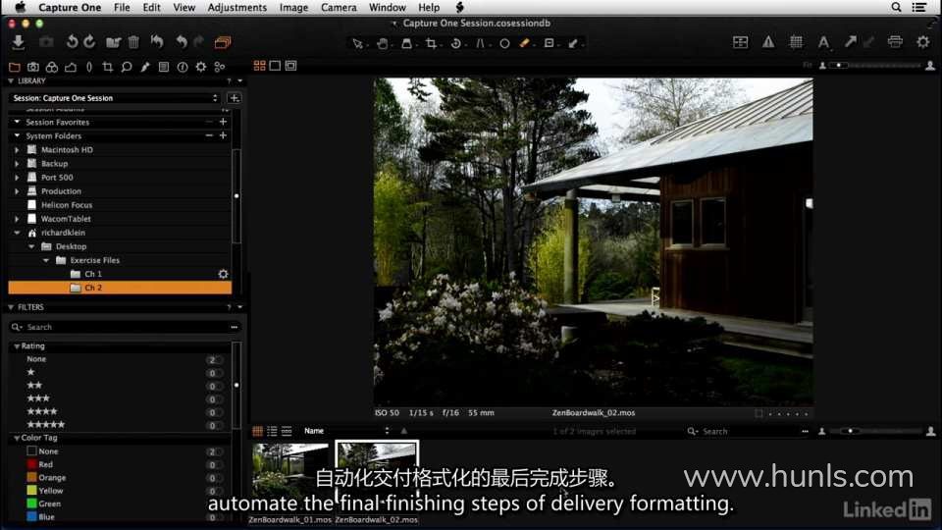Image resolution: width=942 pixels, height=530 pixels.
Task: Toggle the grid overlay icon
Action: pyautogui.click(x=796, y=42)
